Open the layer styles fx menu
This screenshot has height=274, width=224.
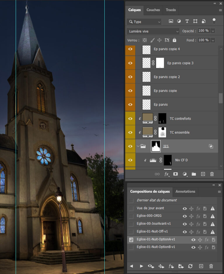[x=167, y=174]
